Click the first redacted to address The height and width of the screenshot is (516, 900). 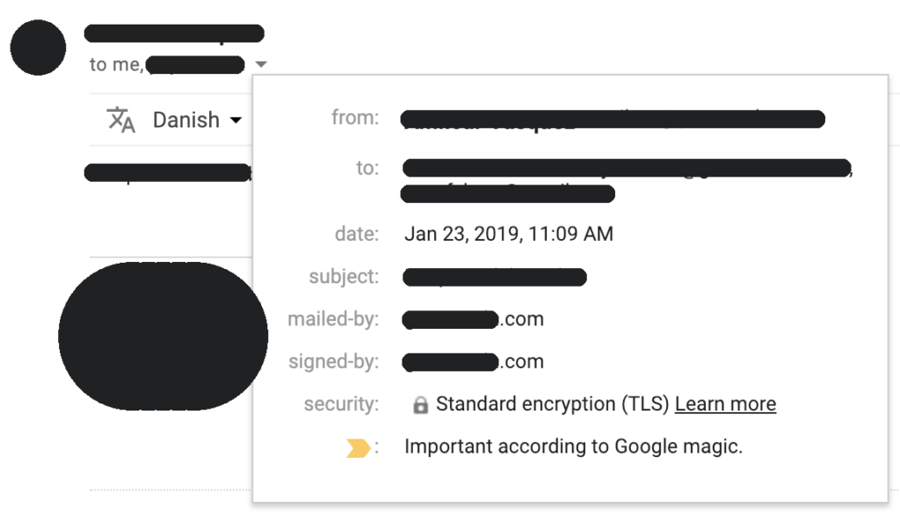[627, 168]
